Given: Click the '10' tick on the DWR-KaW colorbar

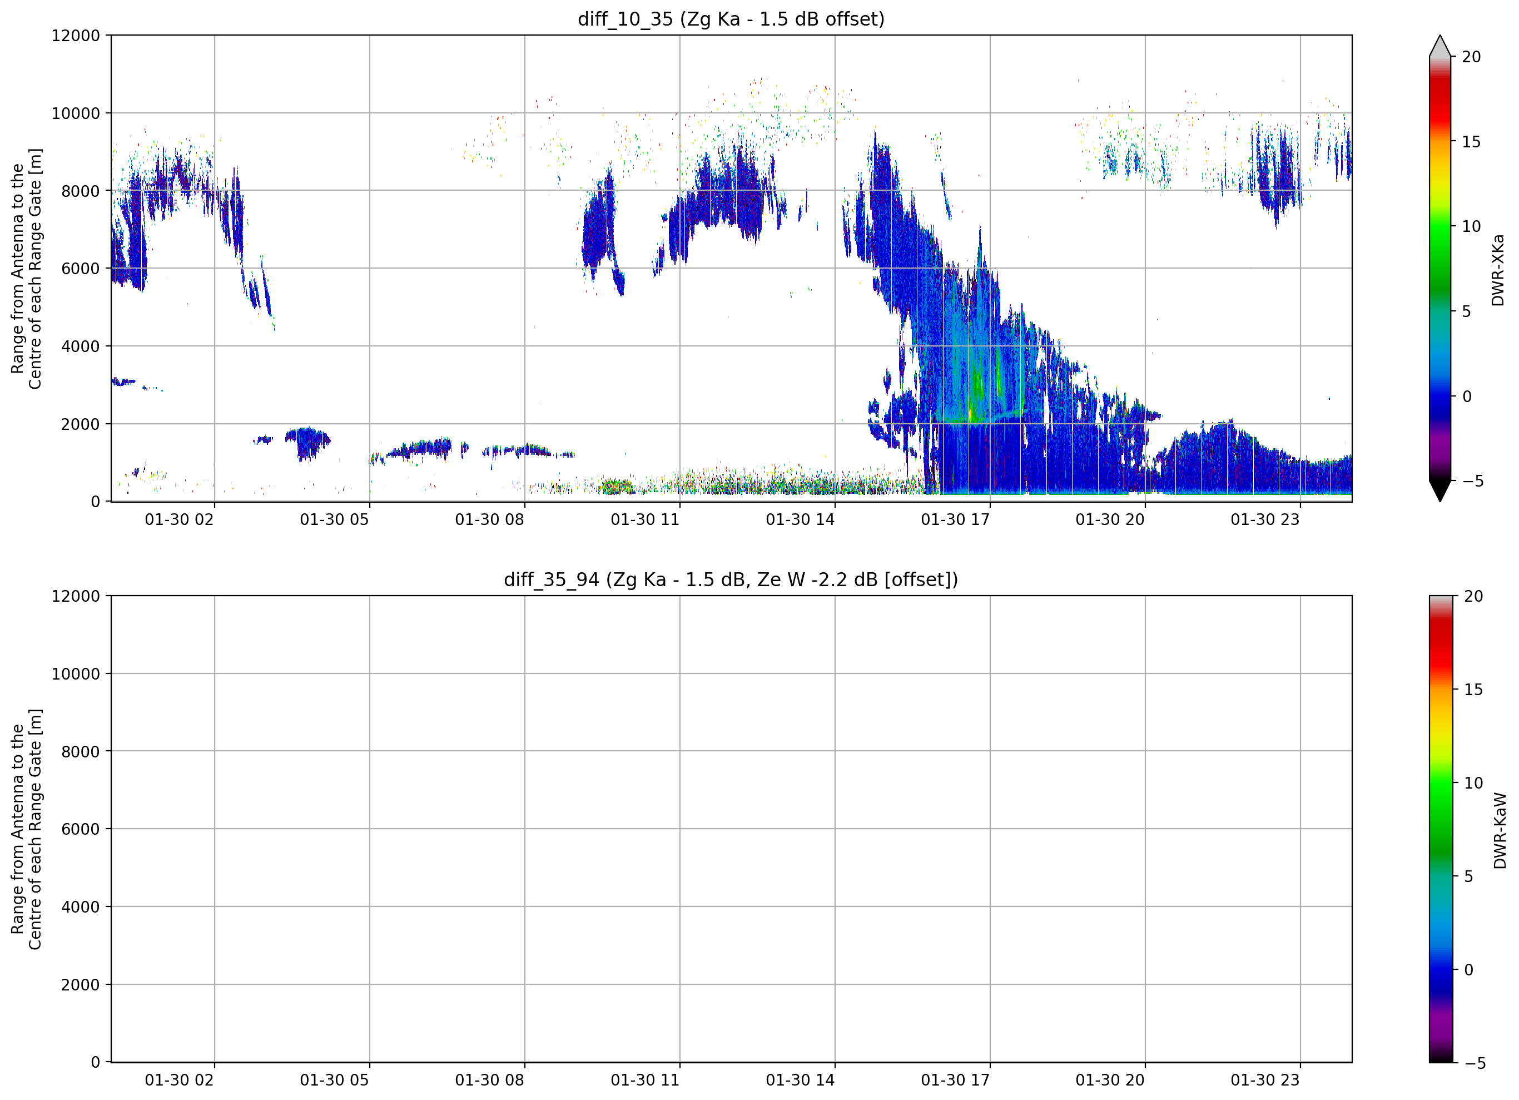Looking at the screenshot, I should [1473, 782].
